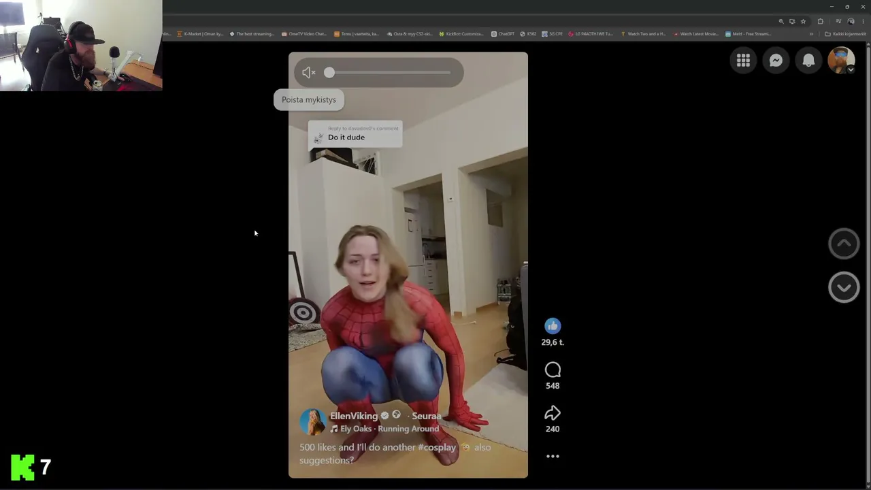871x490 pixels.
Task: Go to the next reel
Action: (844, 287)
